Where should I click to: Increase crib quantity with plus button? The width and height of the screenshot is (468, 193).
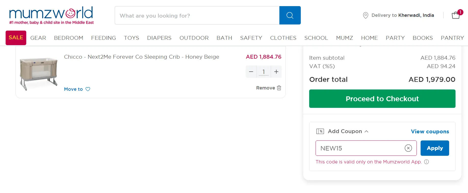pos(276,72)
